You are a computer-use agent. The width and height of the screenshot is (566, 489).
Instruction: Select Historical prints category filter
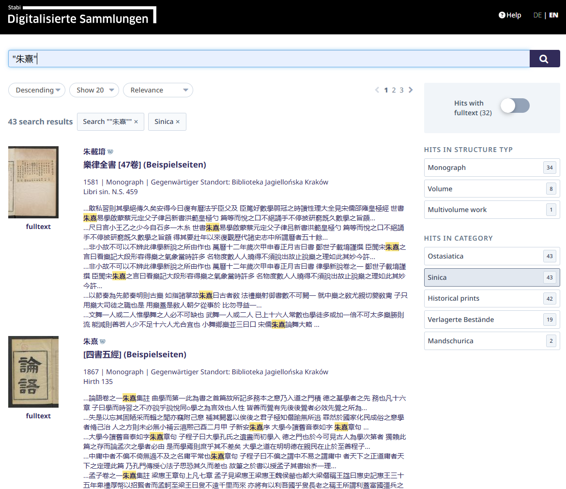point(491,299)
